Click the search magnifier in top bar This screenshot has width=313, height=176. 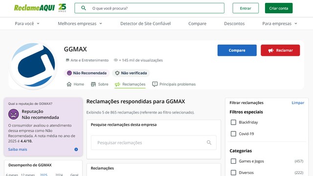(84, 8)
